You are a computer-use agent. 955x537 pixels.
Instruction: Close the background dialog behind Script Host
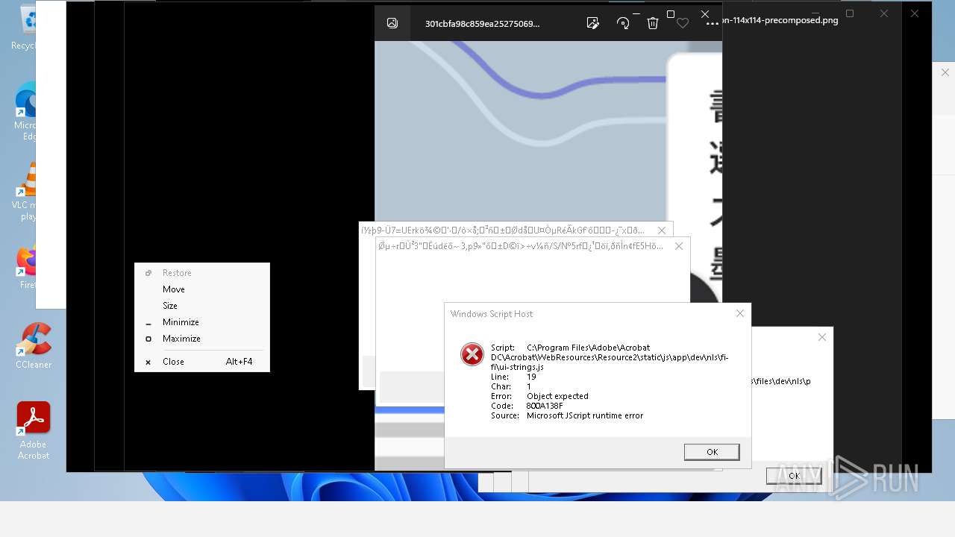point(822,337)
